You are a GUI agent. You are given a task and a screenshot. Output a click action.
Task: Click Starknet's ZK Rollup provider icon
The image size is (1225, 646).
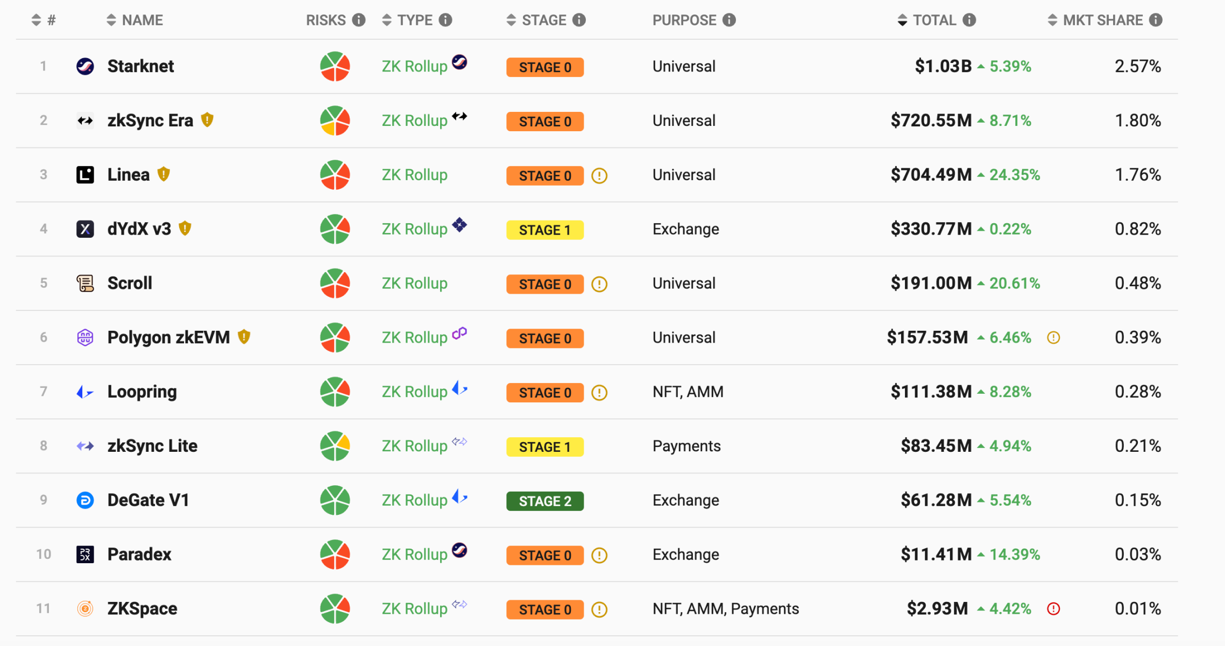[x=459, y=62]
